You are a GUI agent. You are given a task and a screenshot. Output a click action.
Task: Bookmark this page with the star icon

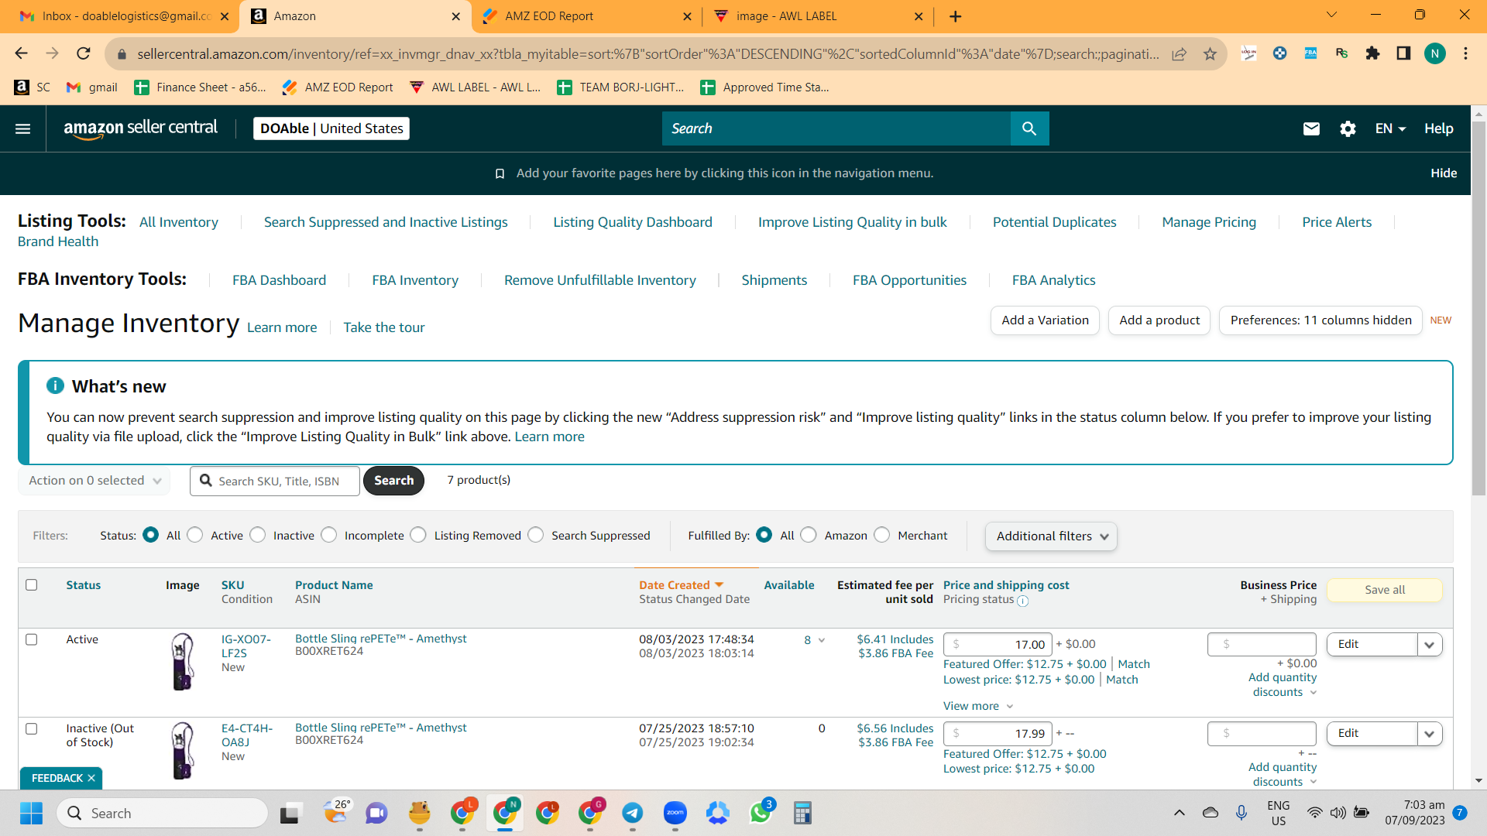coord(1210,53)
